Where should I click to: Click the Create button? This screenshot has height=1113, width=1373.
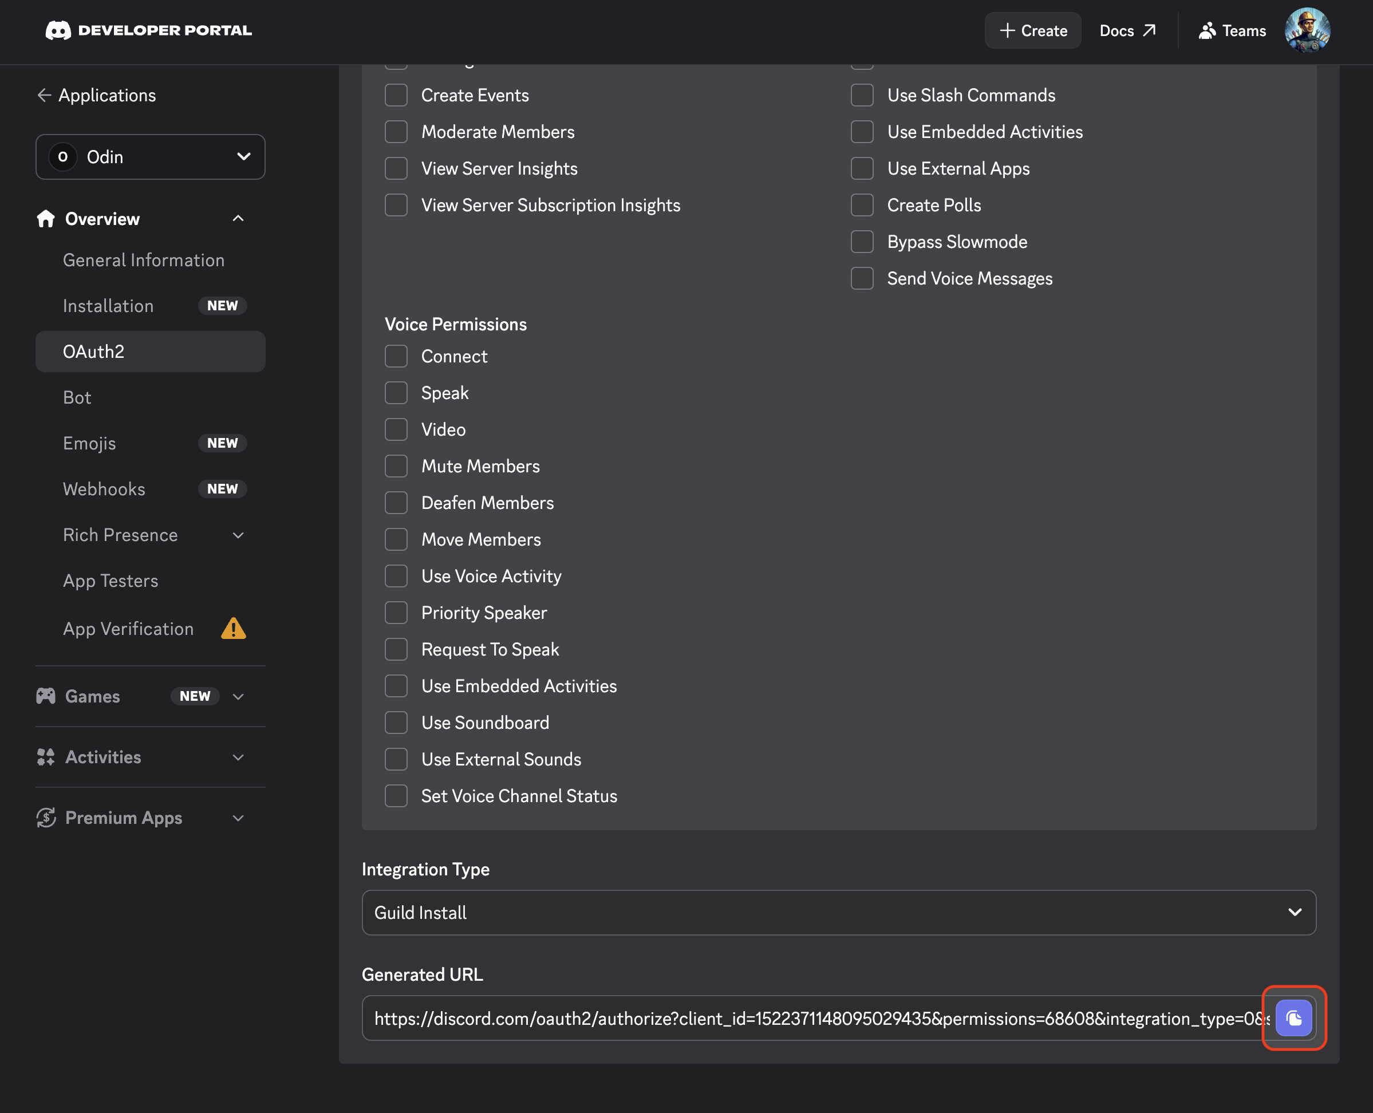tap(1033, 31)
